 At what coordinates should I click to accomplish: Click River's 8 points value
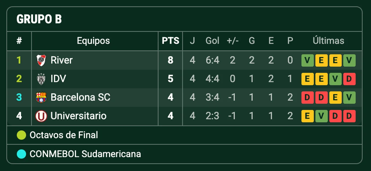(x=170, y=60)
